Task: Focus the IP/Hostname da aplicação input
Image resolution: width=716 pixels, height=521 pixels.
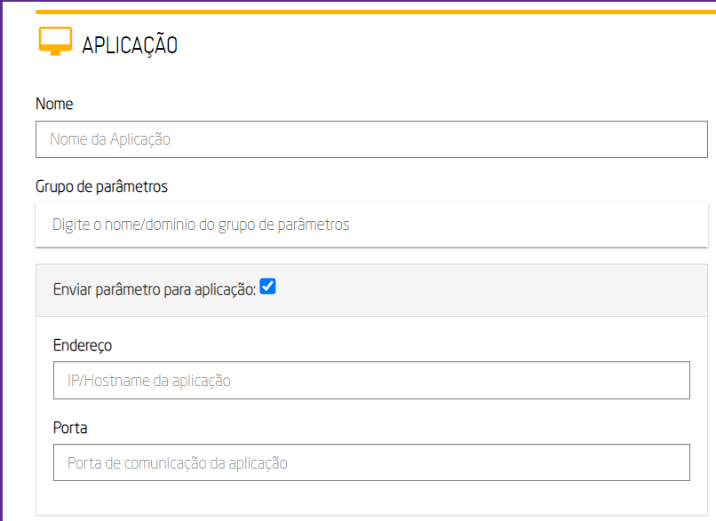Action: click(x=371, y=381)
